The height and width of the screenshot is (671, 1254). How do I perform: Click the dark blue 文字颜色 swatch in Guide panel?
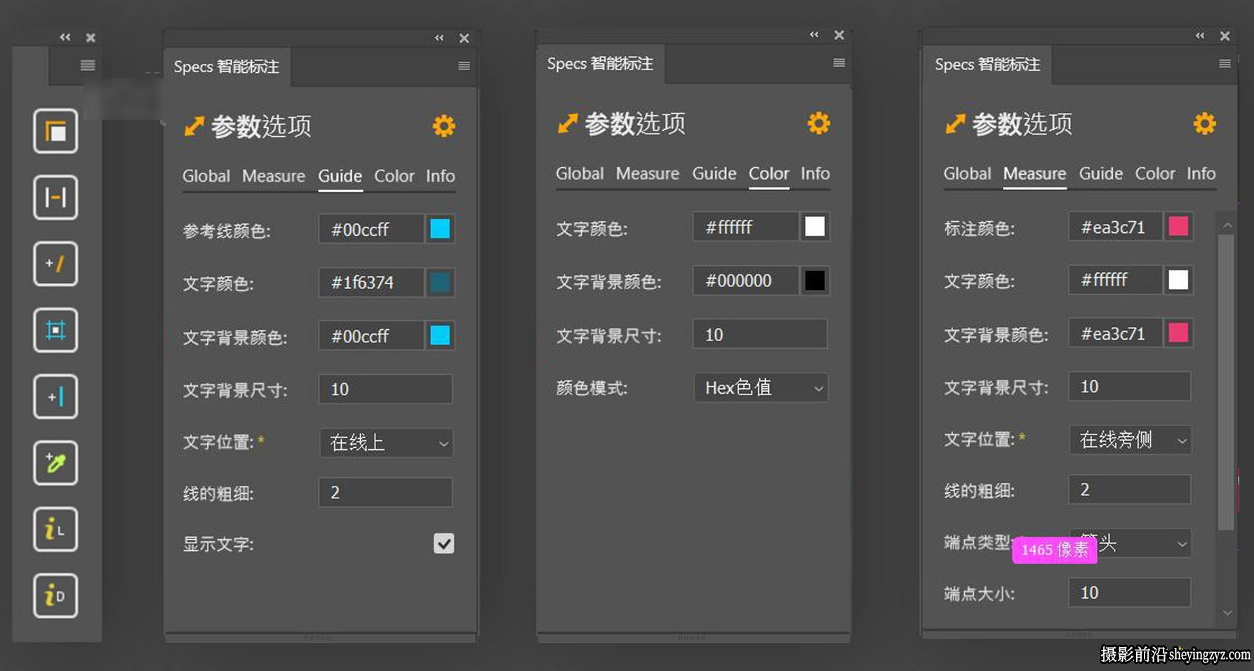pyautogui.click(x=440, y=282)
